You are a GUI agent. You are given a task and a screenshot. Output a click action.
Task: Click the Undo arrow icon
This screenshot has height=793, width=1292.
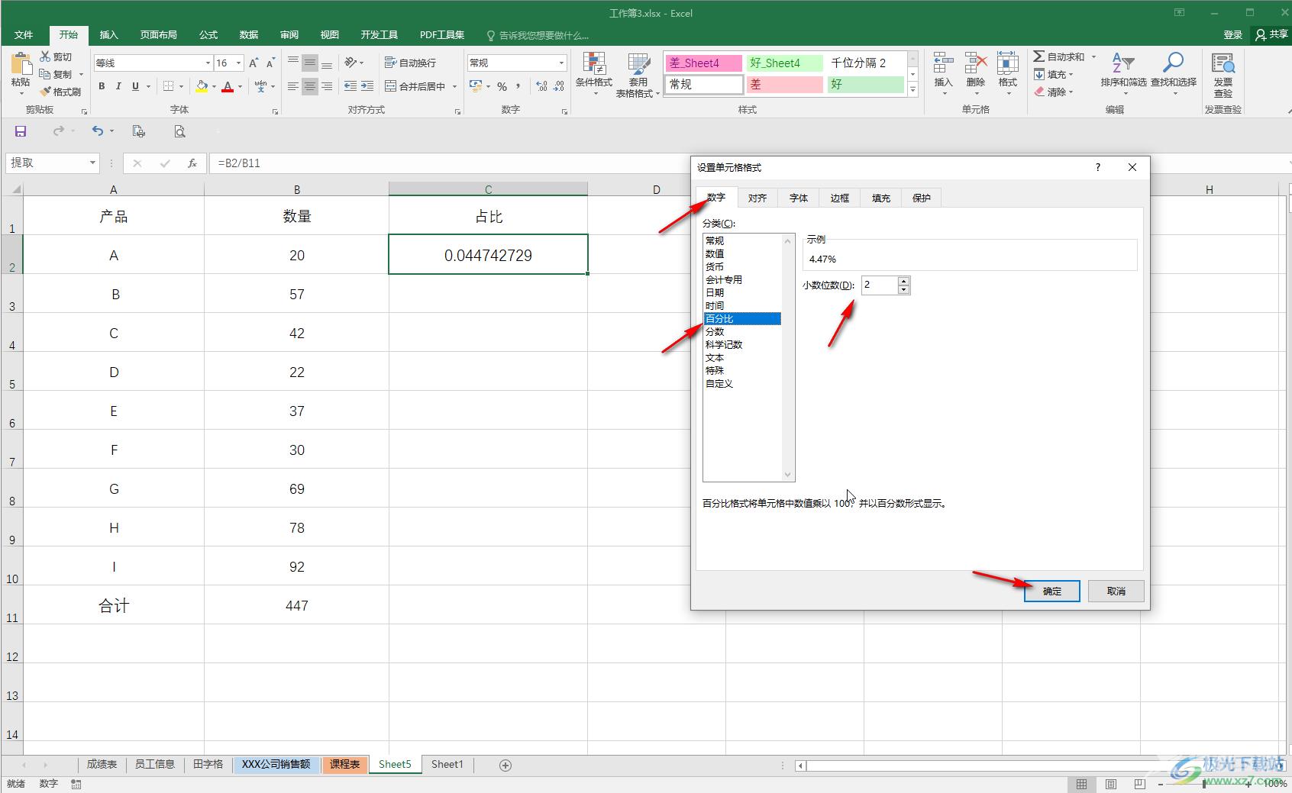pyautogui.click(x=98, y=131)
